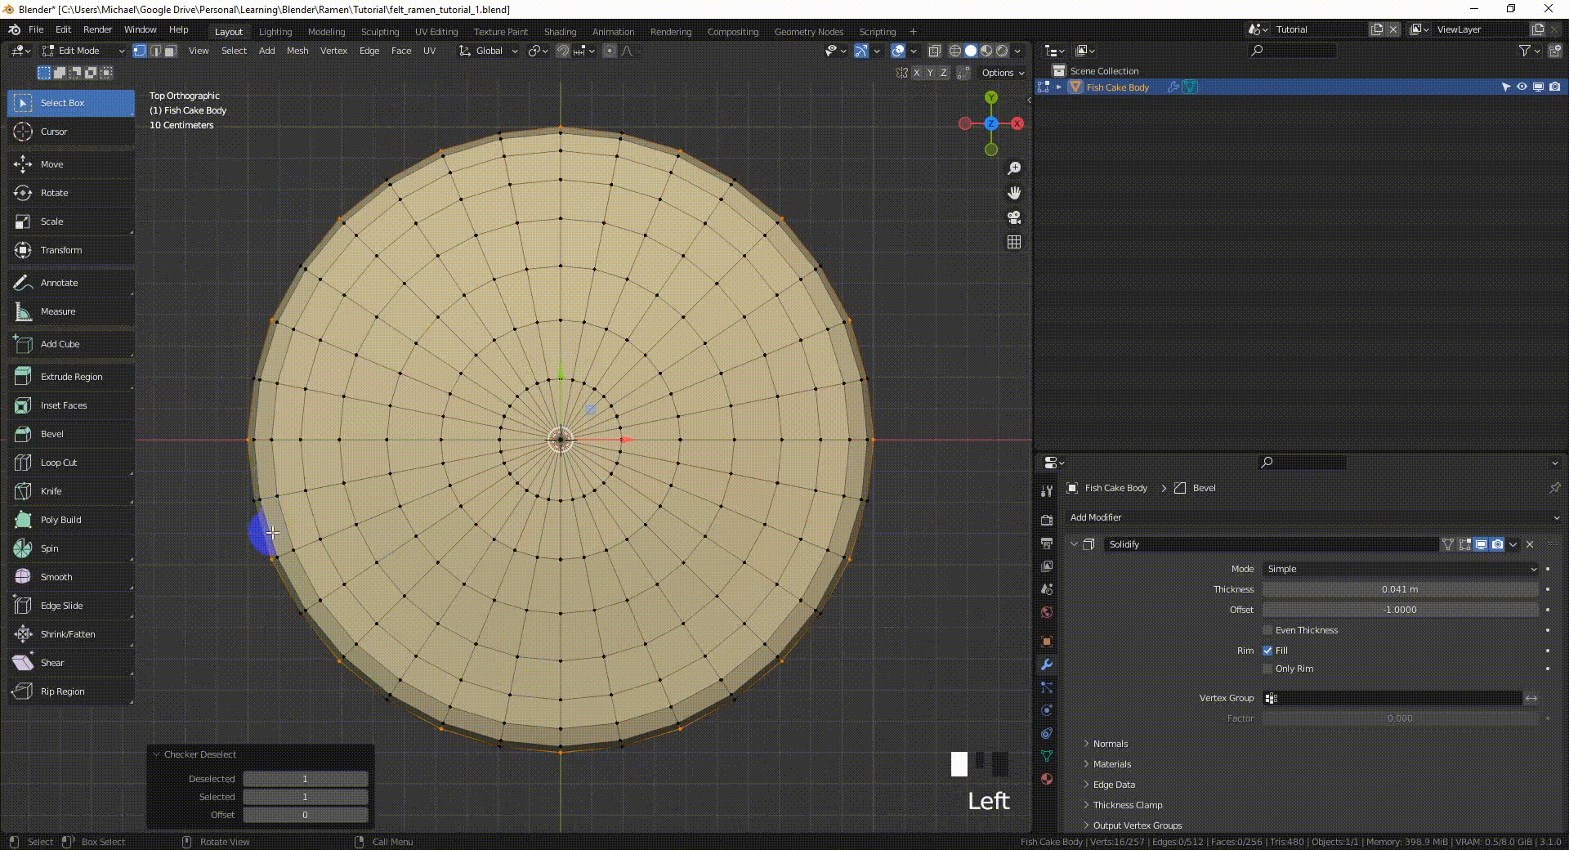This screenshot has height=850, width=1569.
Task: Select the Measure tool
Action: (x=57, y=311)
